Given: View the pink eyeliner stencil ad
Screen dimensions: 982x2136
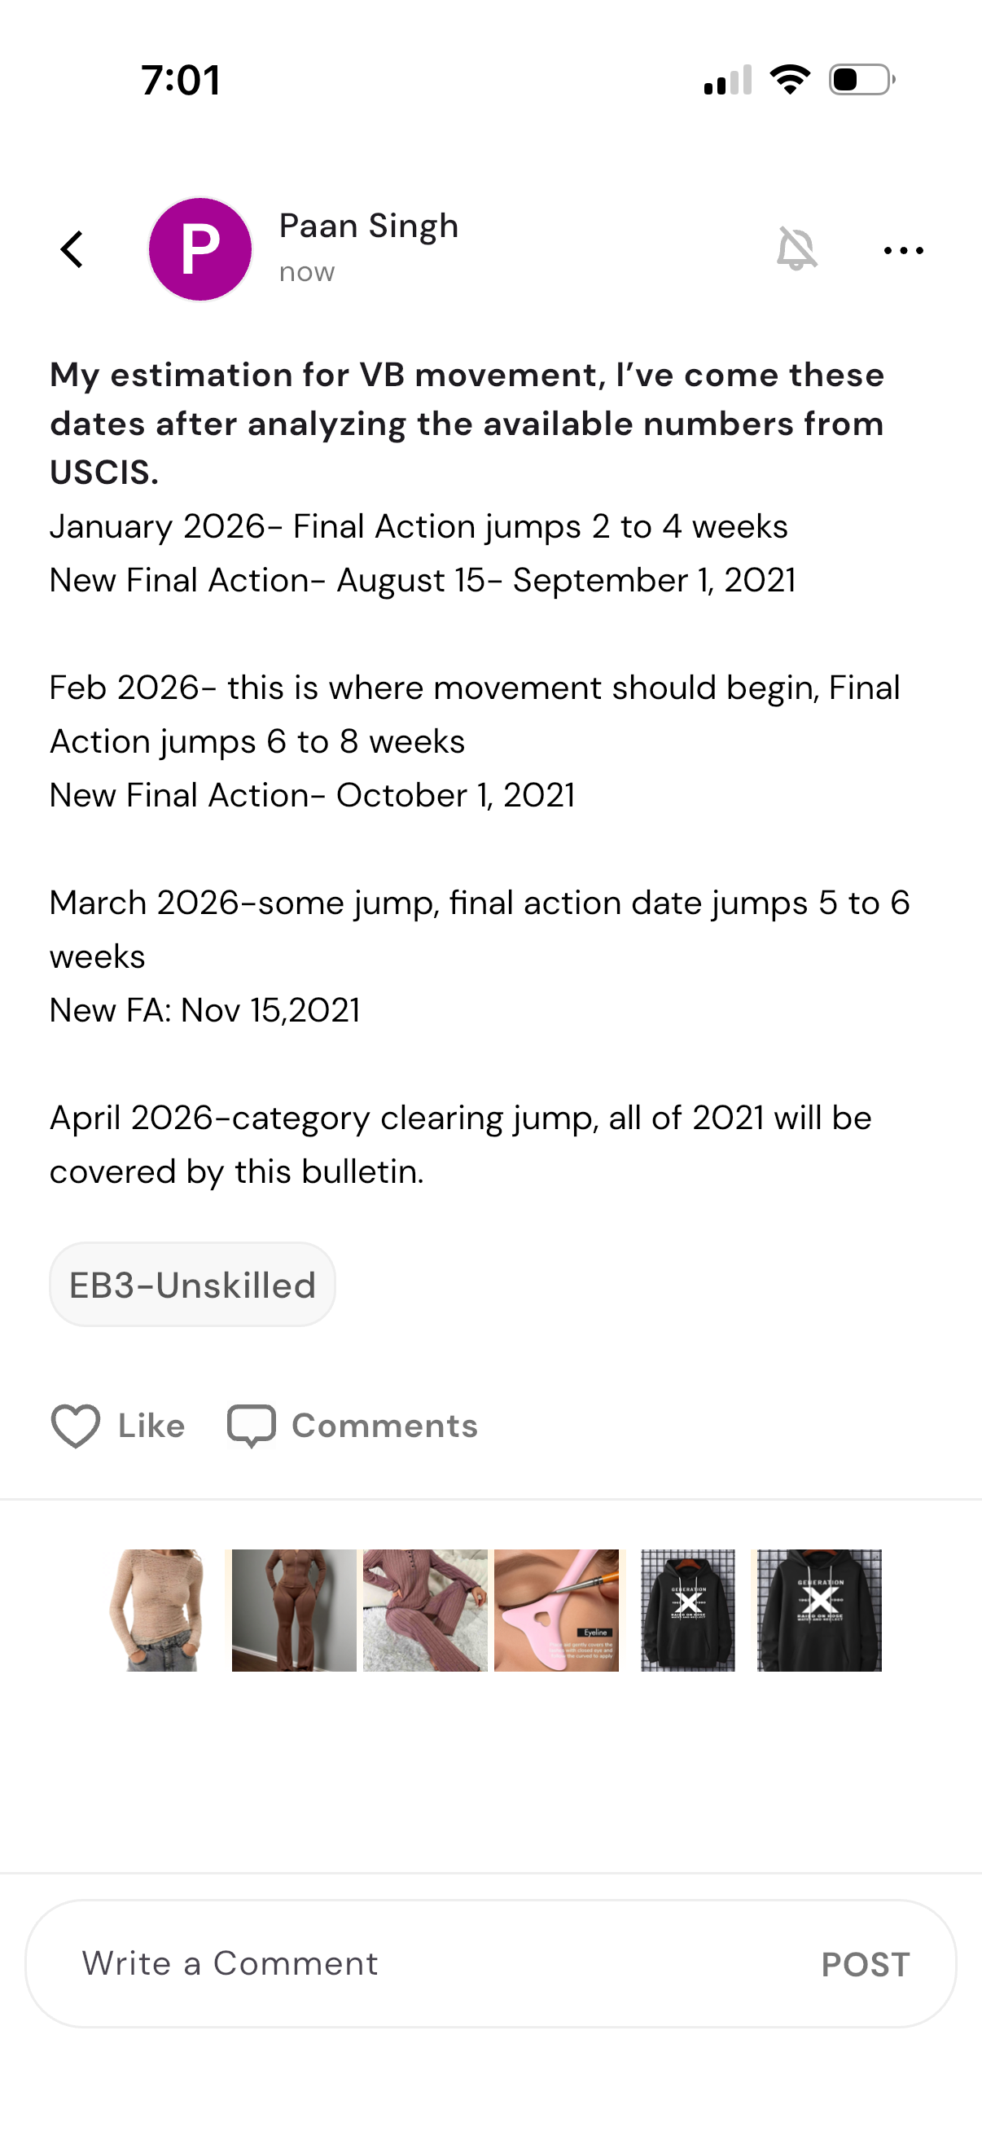Looking at the screenshot, I should pos(556,1611).
